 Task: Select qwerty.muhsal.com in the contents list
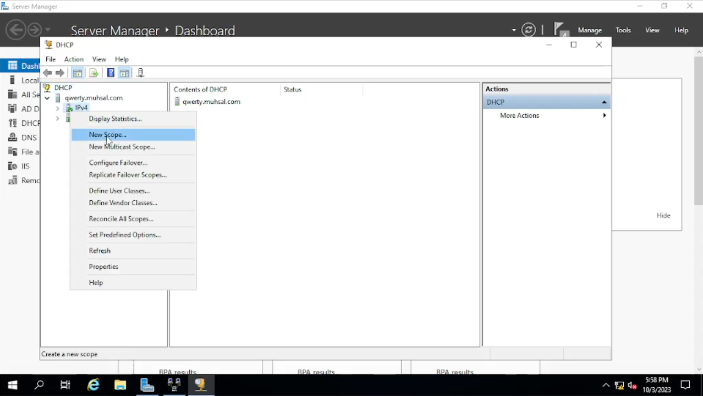tap(211, 102)
